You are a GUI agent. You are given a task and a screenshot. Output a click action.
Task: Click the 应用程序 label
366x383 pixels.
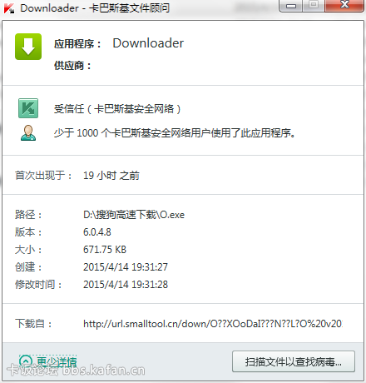coord(77,44)
